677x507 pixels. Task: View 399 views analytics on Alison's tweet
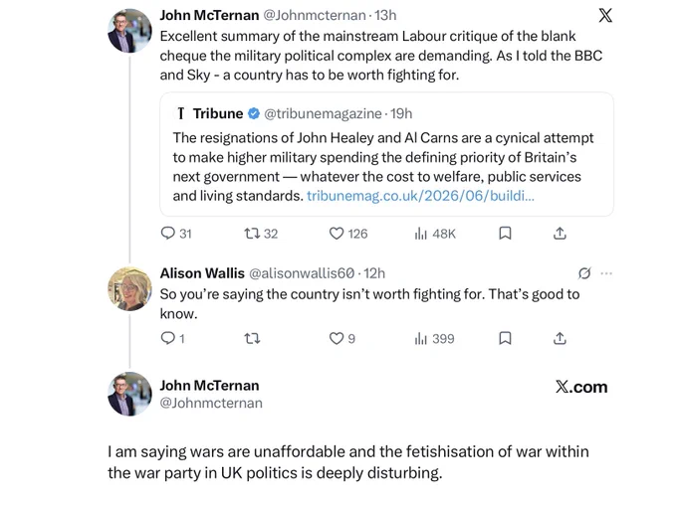pos(434,338)
